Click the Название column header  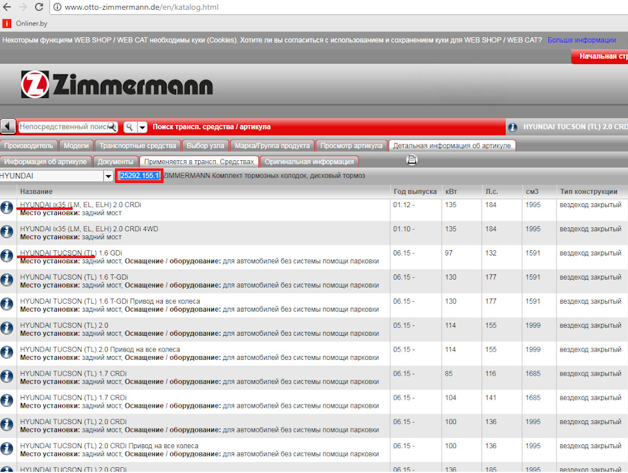[x=37, y=191]
